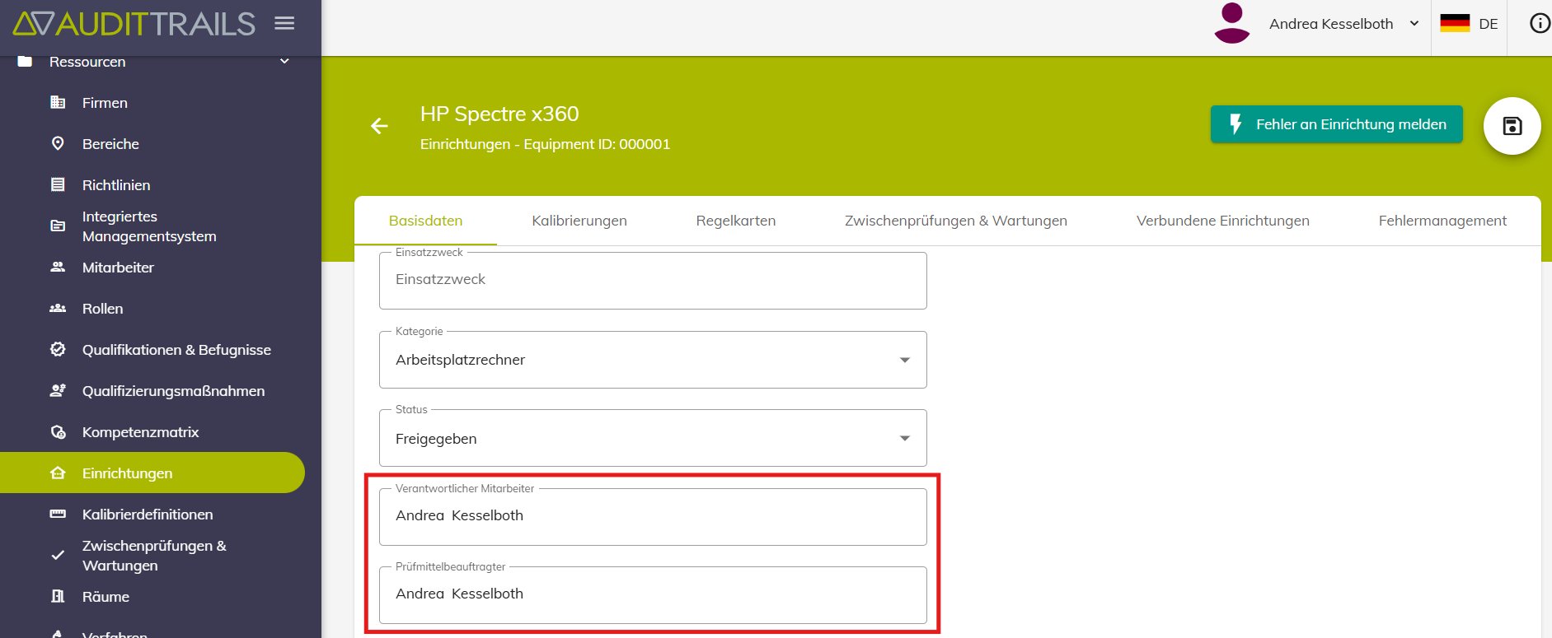Open Zwischenprüfungen & Wartungen tab
Image resolution: width=1552 pixels, height=638 pixels.
click(x=956, y=221)
